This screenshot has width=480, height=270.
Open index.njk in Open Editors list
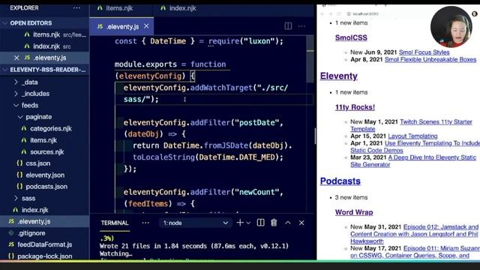[x=46, y=46]
